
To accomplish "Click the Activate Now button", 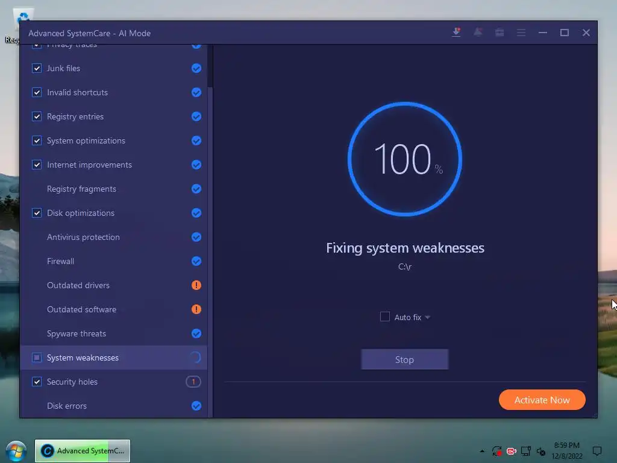I will pos(542,400).
